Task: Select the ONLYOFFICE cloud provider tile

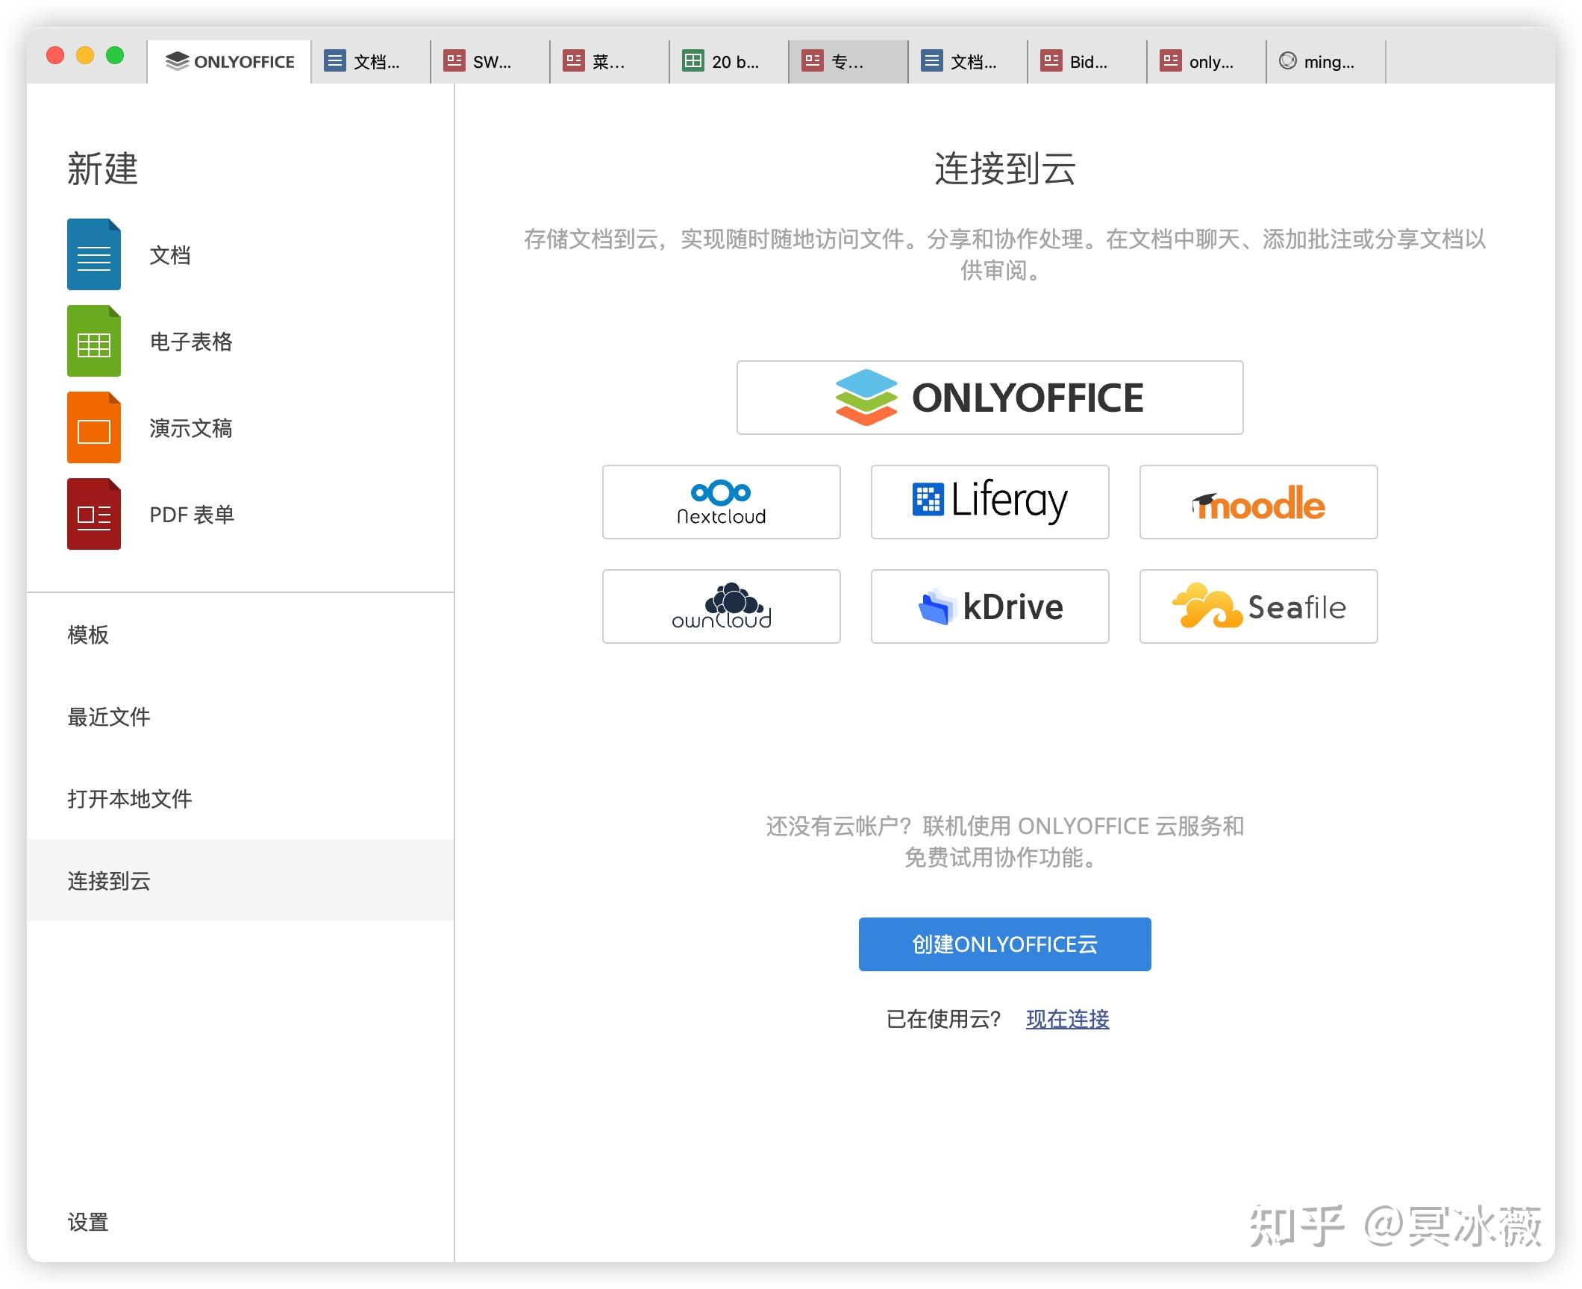Action: pyautogui.click(x=988, y=398)
